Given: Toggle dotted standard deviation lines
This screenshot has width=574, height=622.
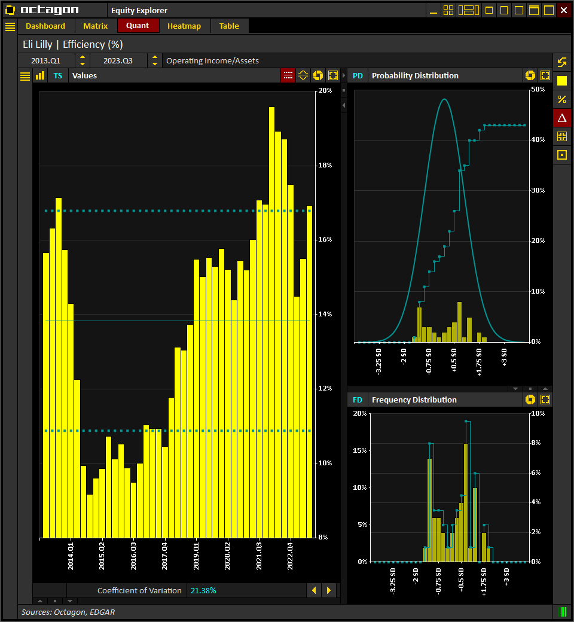Looking at the screenshot, I should click(x=288, y=75).
